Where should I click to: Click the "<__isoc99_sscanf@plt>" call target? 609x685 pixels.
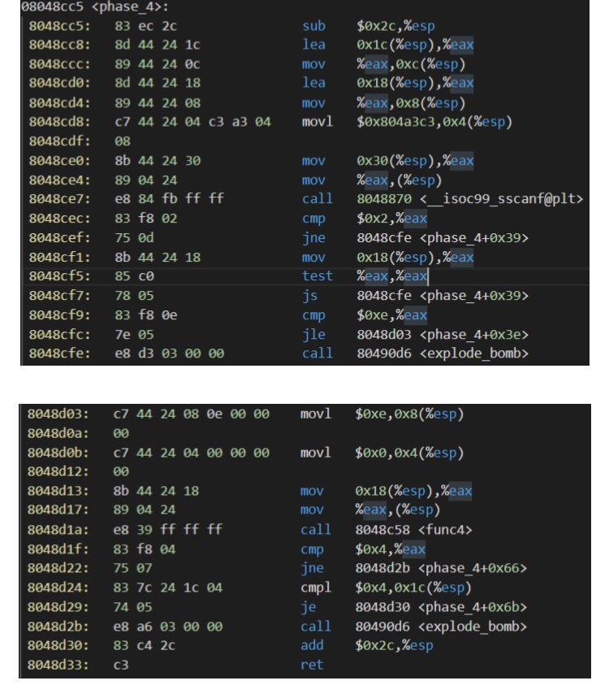point(501,199)
